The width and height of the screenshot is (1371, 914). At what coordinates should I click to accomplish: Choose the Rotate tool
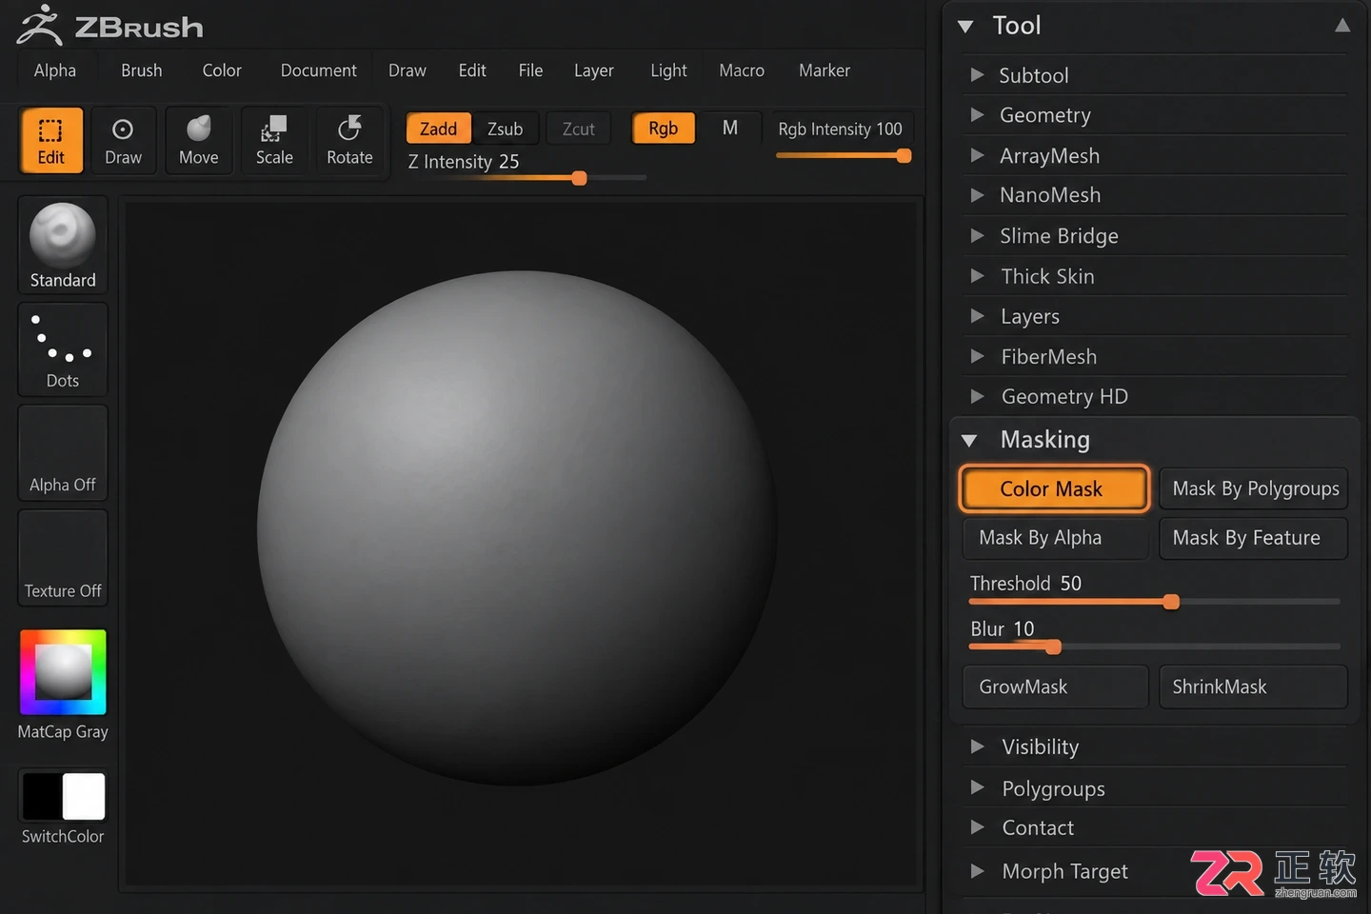point(349,140)
